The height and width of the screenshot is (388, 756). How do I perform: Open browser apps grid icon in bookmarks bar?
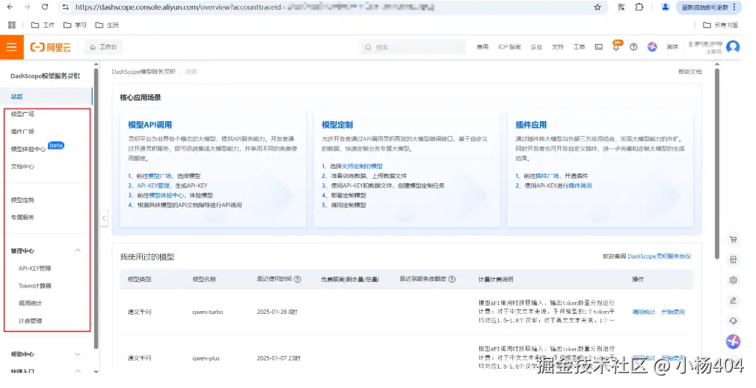pyautogui.click(x=11, y=25)
